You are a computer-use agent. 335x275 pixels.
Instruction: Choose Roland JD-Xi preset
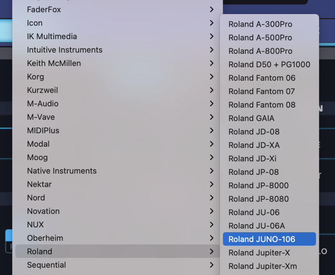(x=252, y=159)
